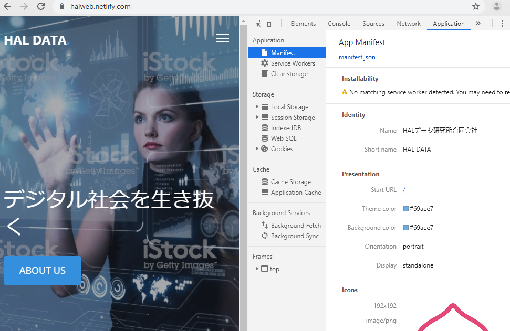Click the lock icon in the address bar

tap(62, 6)
